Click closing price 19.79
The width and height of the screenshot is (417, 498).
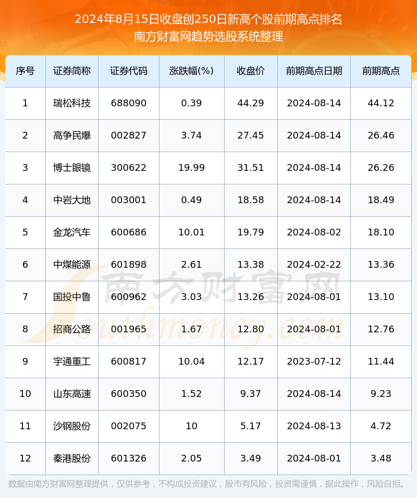tap(251, 232)
